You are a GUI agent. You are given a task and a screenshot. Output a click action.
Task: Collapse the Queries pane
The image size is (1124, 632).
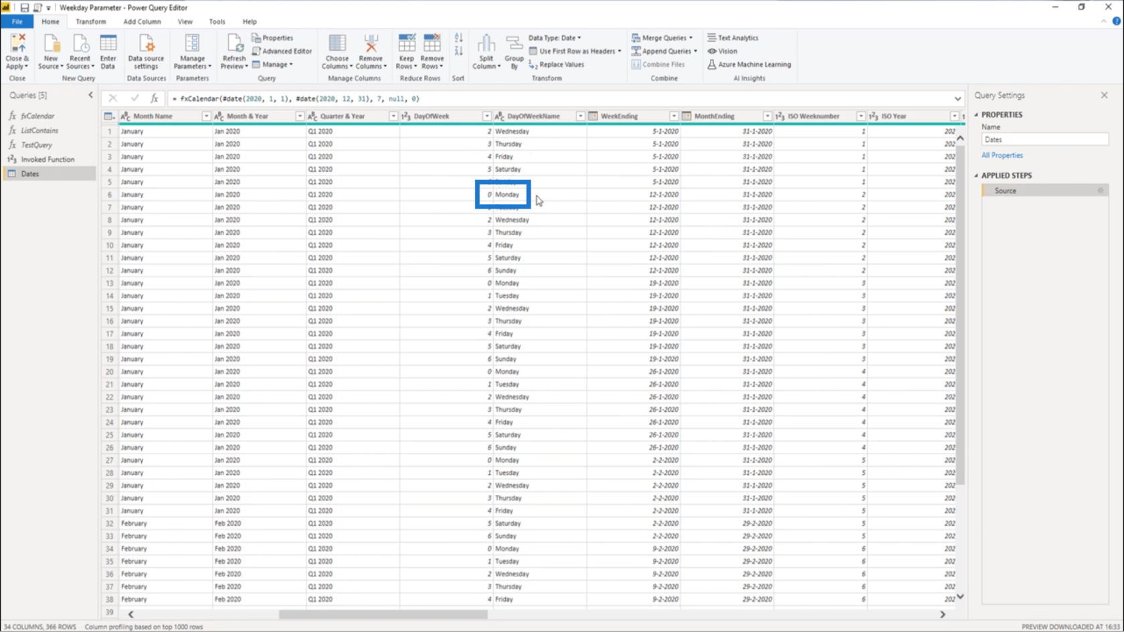90,95
